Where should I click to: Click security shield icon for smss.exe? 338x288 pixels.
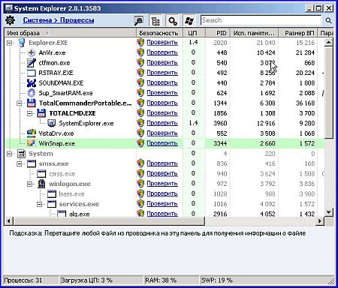(x=140, y=163)
